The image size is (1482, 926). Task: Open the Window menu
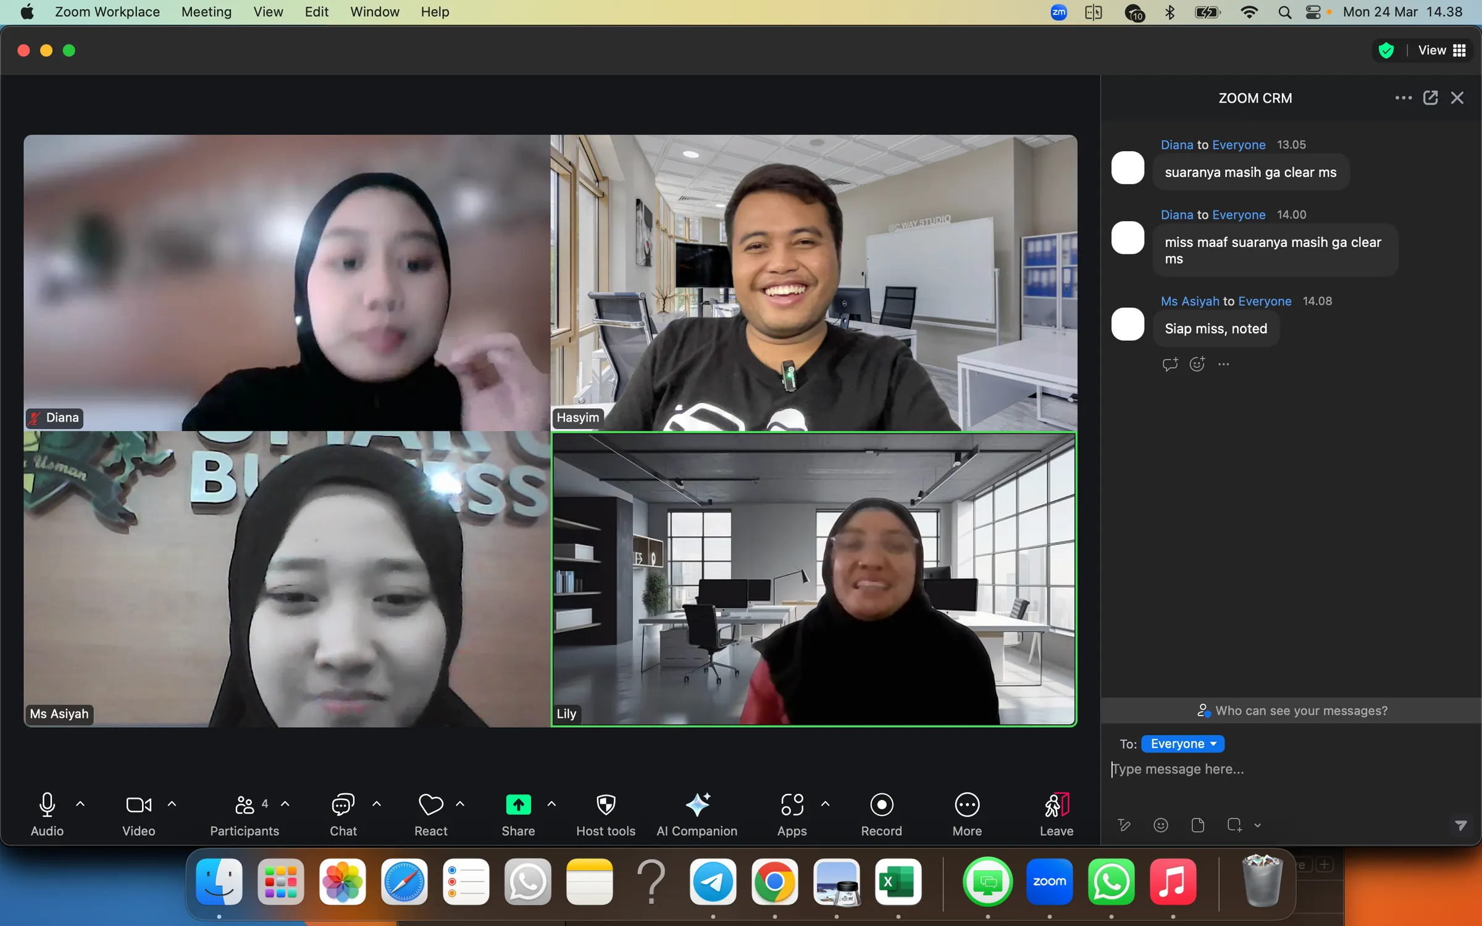click(x=374, y=12)
